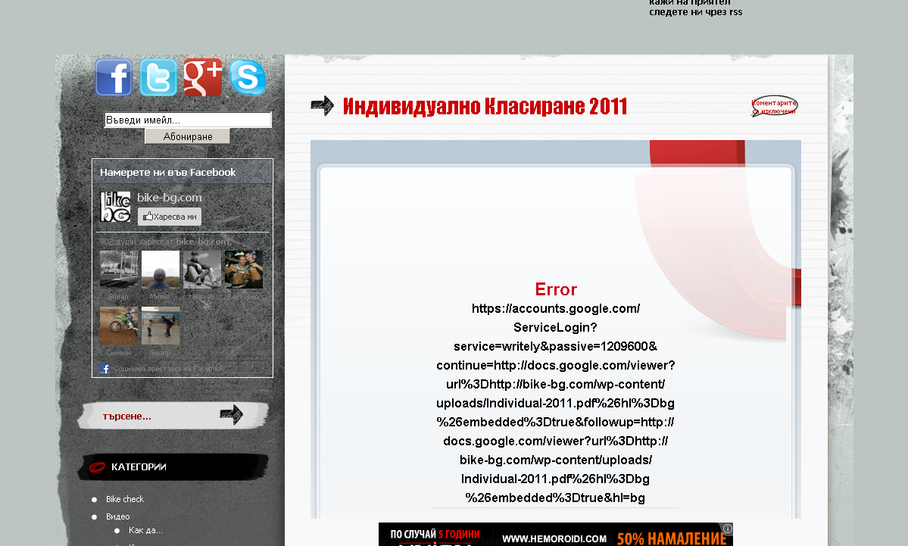Open the Индивидуално Класиране 2011 post title
Image resolution: width=908 pixels, height=546 pixels.
(x=485, y=107)
